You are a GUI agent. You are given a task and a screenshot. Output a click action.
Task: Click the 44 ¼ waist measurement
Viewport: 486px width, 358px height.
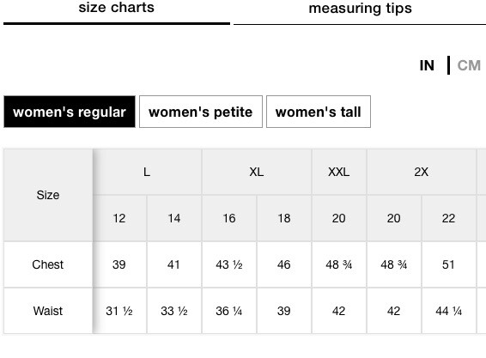pos(449,311)
